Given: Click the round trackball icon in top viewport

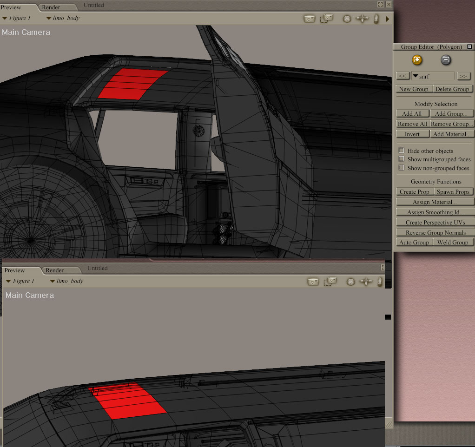Looking at the screenshot, I should pyautogui.click(x=347, y=19).
